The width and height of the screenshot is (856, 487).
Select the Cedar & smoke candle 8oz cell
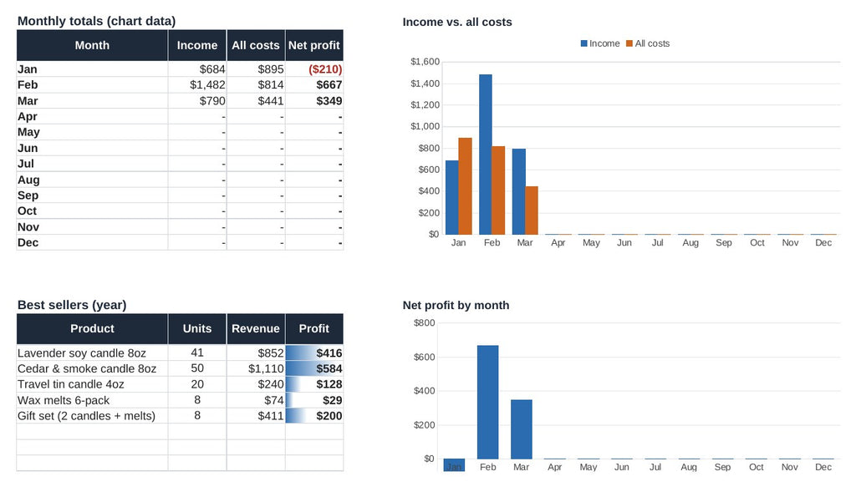(x=92, y=368)
